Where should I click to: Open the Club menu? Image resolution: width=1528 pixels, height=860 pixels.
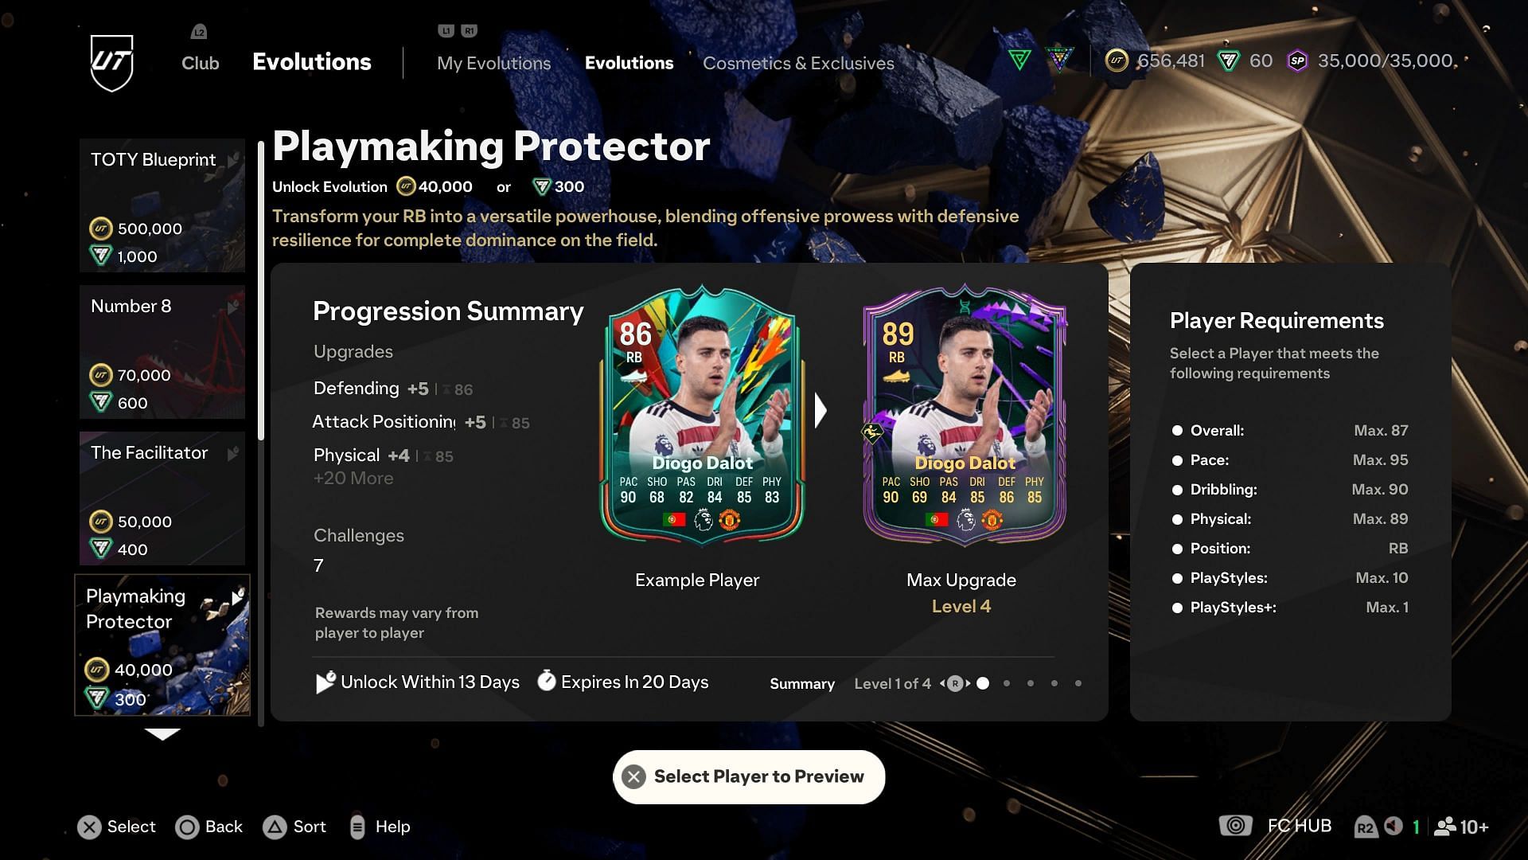pos(200,63)
